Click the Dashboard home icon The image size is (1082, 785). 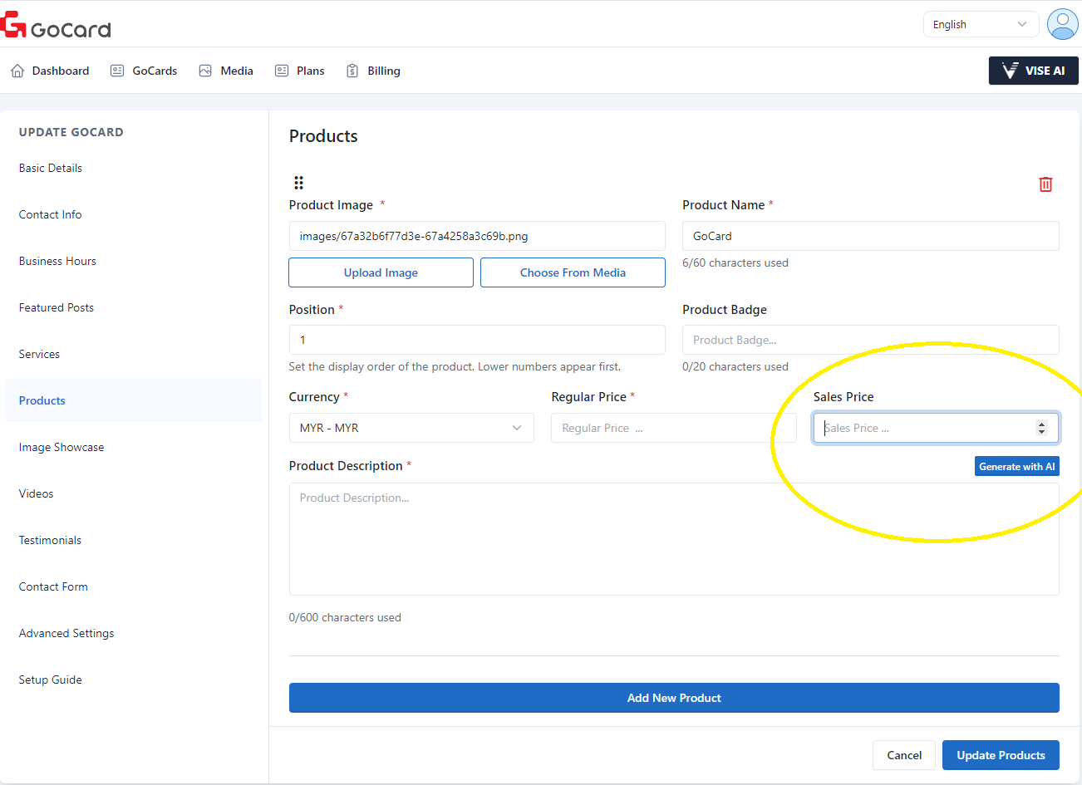click(x=17, y=71)
